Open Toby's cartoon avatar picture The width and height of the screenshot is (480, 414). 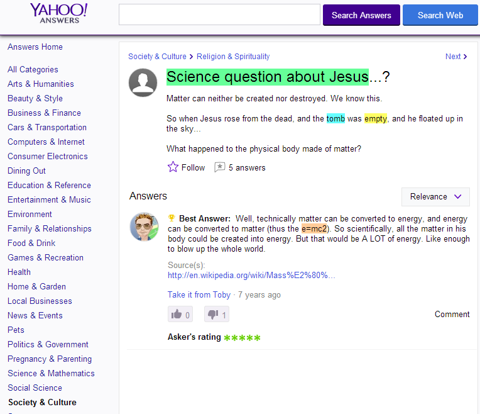click(144, 227)
